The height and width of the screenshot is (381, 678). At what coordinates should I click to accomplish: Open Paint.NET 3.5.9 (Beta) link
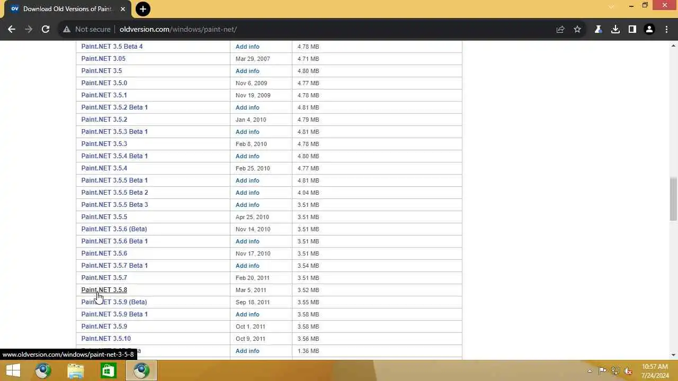tap(114, 302)
